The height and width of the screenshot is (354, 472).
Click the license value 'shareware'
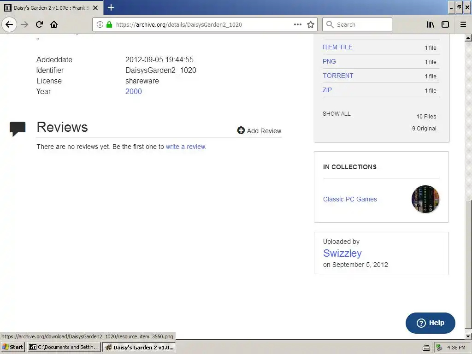click(142, 81)
